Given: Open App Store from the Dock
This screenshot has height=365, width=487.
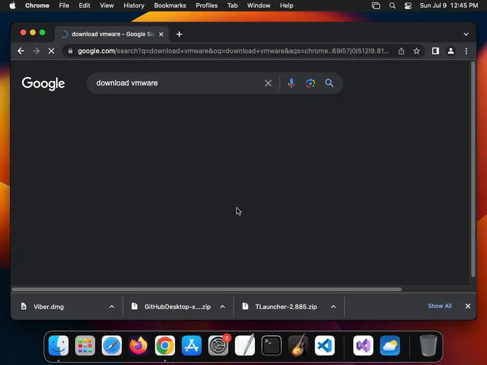Looking at the screenshot, I should [x=192, y=346].
